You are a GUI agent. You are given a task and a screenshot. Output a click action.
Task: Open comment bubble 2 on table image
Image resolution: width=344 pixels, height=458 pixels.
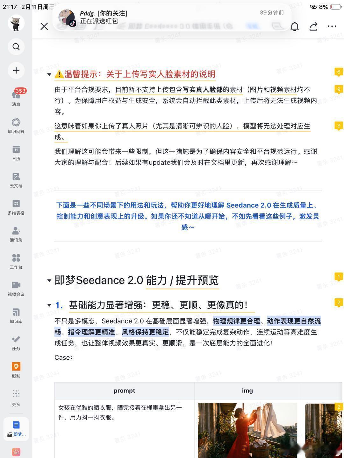[339, 407]
